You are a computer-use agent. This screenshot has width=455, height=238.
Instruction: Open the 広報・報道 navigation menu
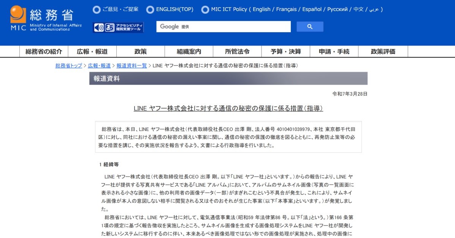click(x=92, y=52)
